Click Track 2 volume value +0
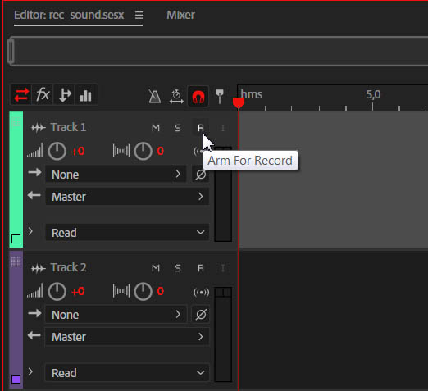 click(78, 292)
